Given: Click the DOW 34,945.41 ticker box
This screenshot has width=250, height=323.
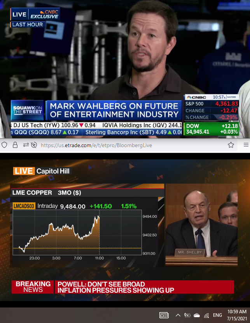Looking at the screenshot, I should (x=211, y=129).
